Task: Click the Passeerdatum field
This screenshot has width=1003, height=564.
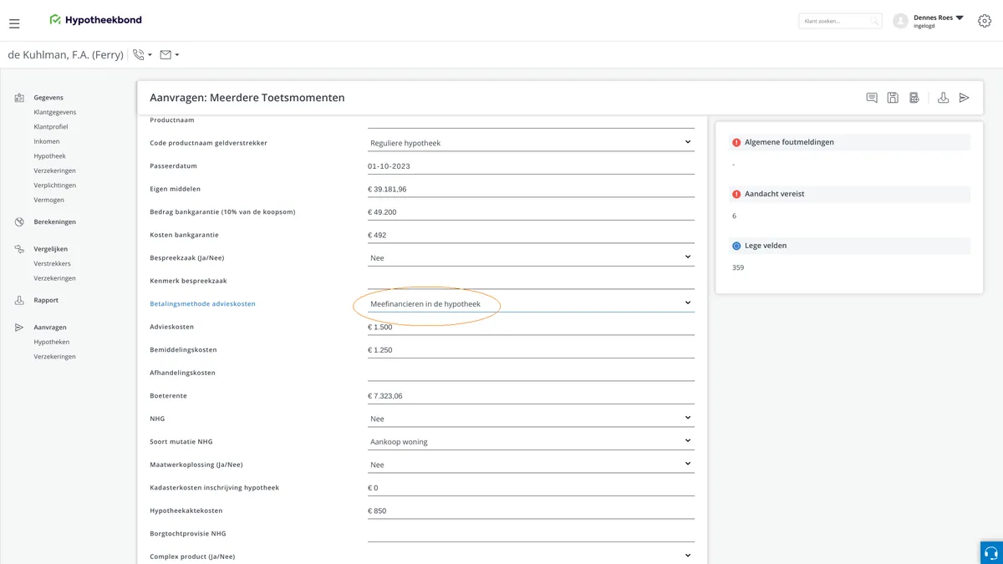Action: (x=531, y=165)
